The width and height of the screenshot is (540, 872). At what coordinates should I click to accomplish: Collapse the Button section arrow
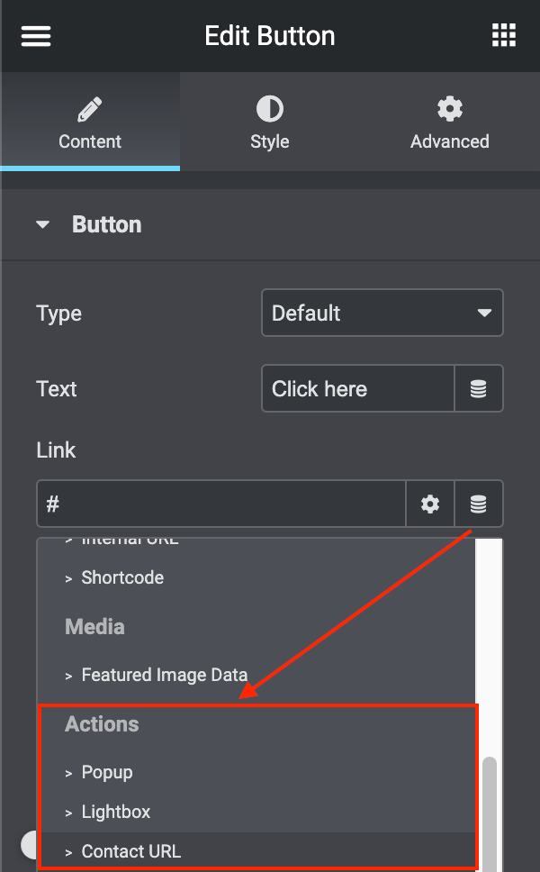[43, 225]
